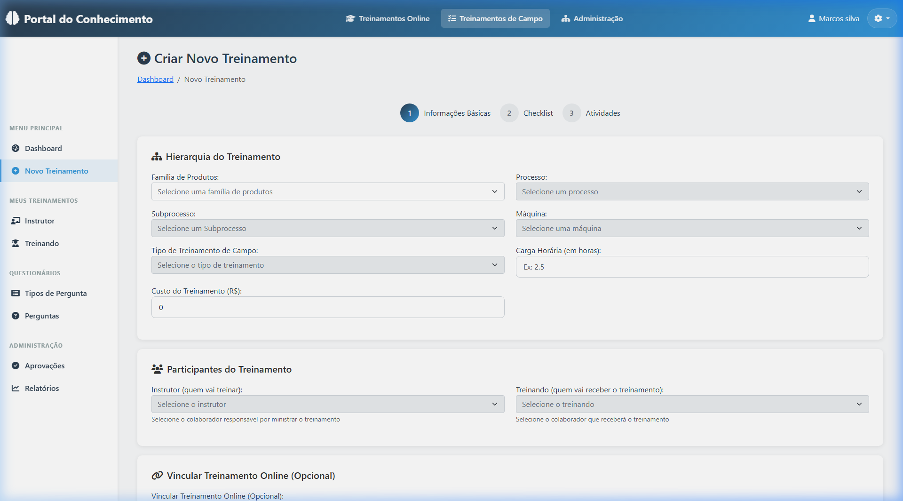This screenshot has width=903, height=501.
Task: Click the Portal do Conhecimento brain logo
Action: [x=13, y=18]
